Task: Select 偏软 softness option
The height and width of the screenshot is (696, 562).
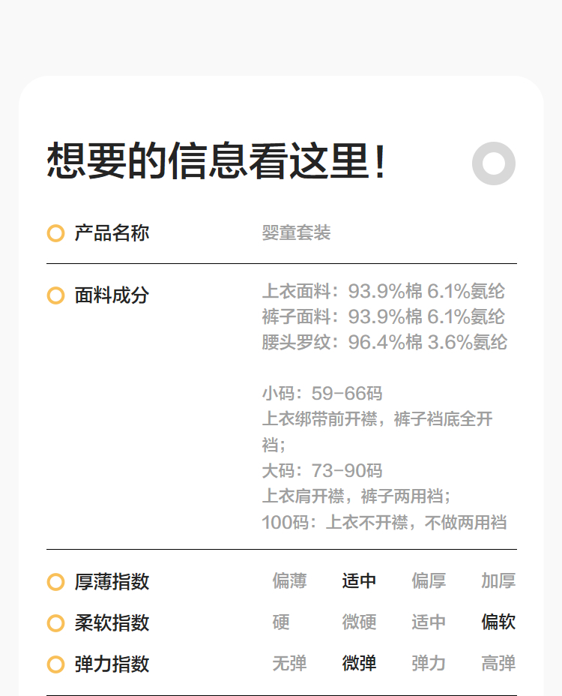Action: pyautogui.click(x=498, y=622)
